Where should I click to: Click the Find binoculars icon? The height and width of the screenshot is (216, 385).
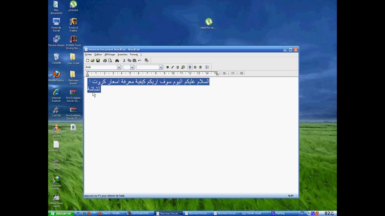[x=117, y=61]
